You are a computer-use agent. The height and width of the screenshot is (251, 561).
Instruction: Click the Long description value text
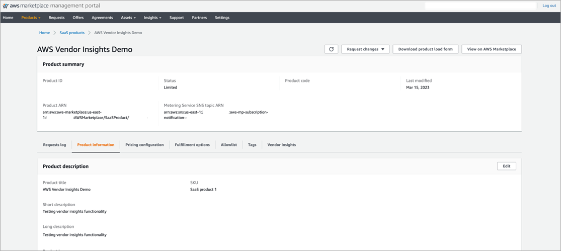tap(74, 235)
